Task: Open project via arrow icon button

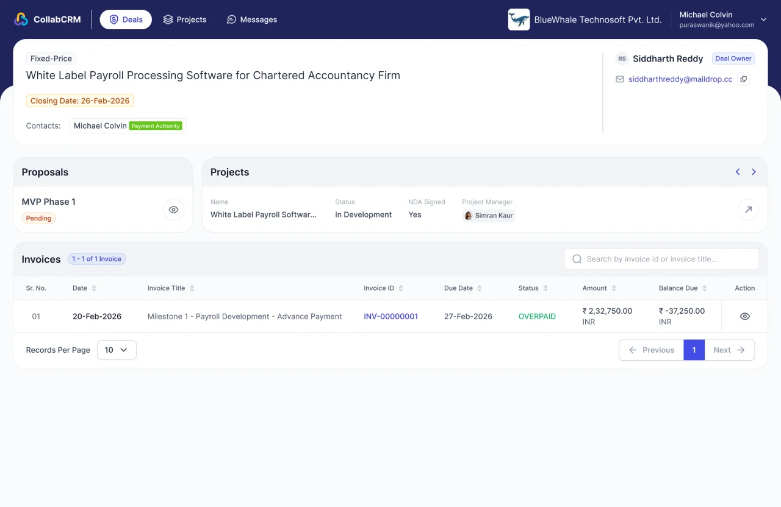Action: (748, 210)
